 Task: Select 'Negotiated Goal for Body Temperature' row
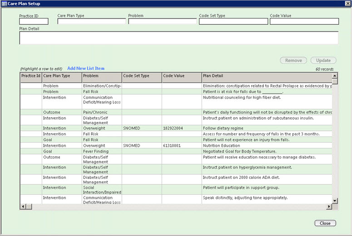pyautogui.click(x=176, y=151)
